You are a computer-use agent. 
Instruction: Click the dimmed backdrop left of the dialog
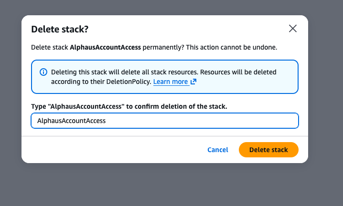(x=11, y=95)
